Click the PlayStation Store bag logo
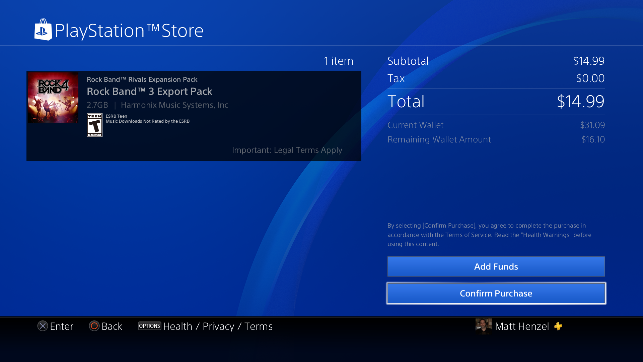Image resolution: width=643 pixels, height=362 pixels. pos(43,30)
